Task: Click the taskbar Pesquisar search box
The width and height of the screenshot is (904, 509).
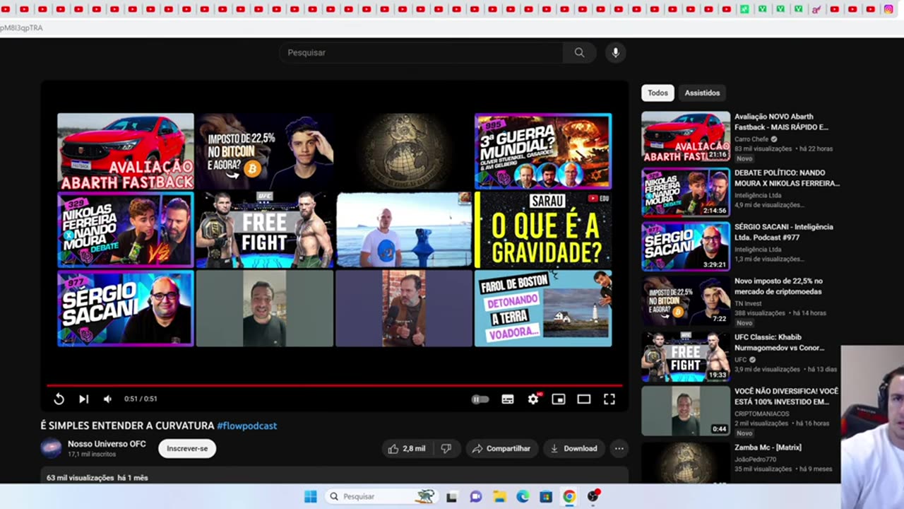Action: pos(381,496)
